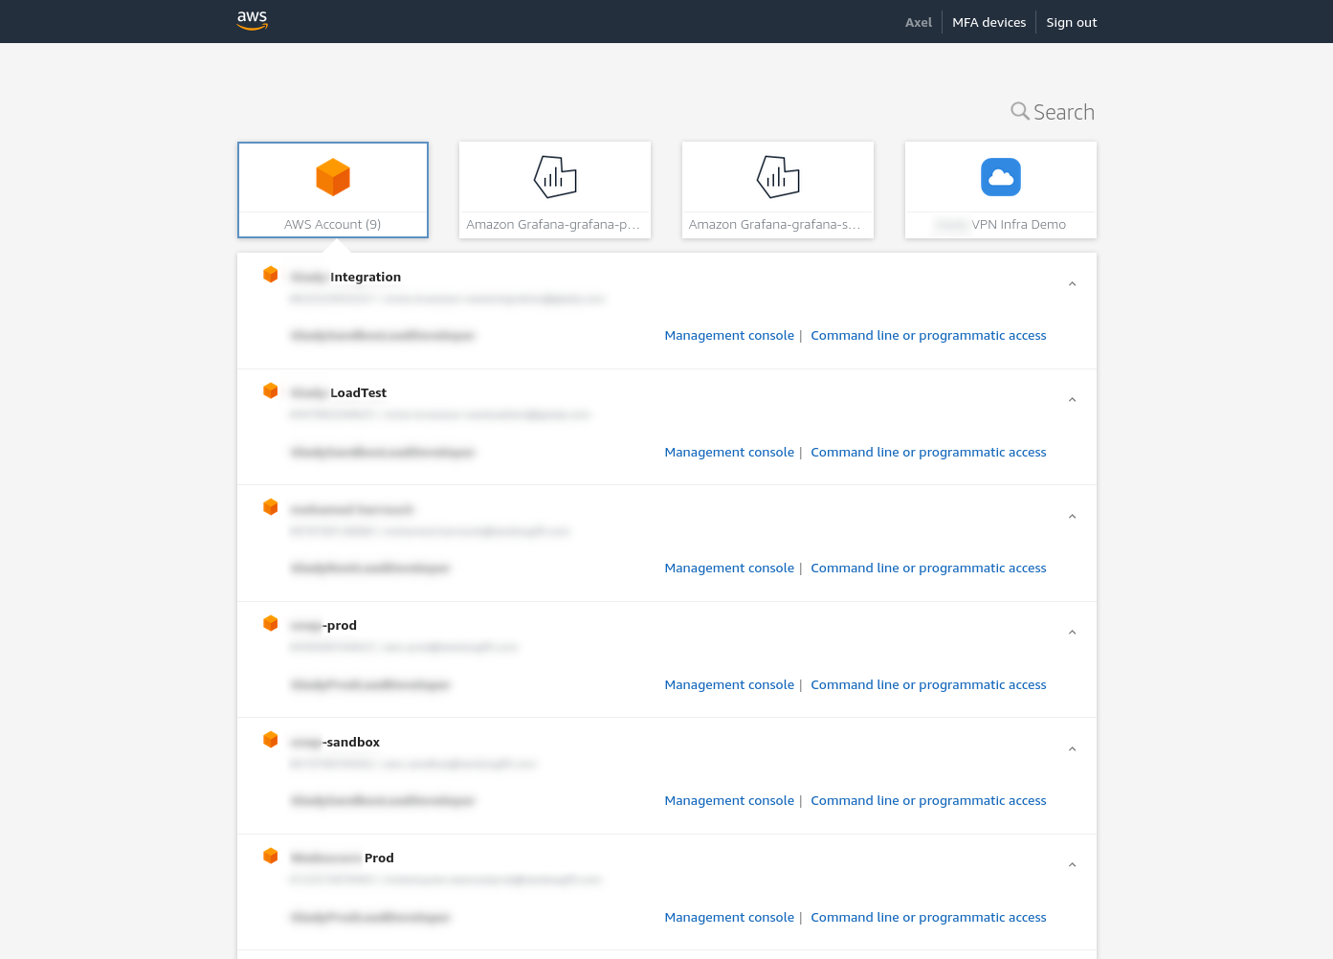
Task: Get command line access for Integration account
Action: pos(928,336)
